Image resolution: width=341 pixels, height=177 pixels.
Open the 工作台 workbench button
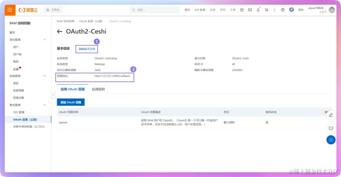pos(53,10)
